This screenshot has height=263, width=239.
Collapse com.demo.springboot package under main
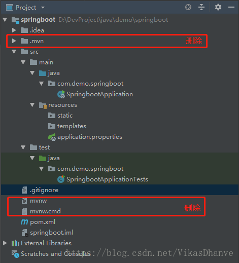click(42, 84)
